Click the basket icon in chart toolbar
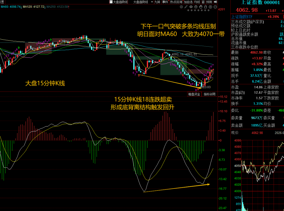 (x=196, y=7)
